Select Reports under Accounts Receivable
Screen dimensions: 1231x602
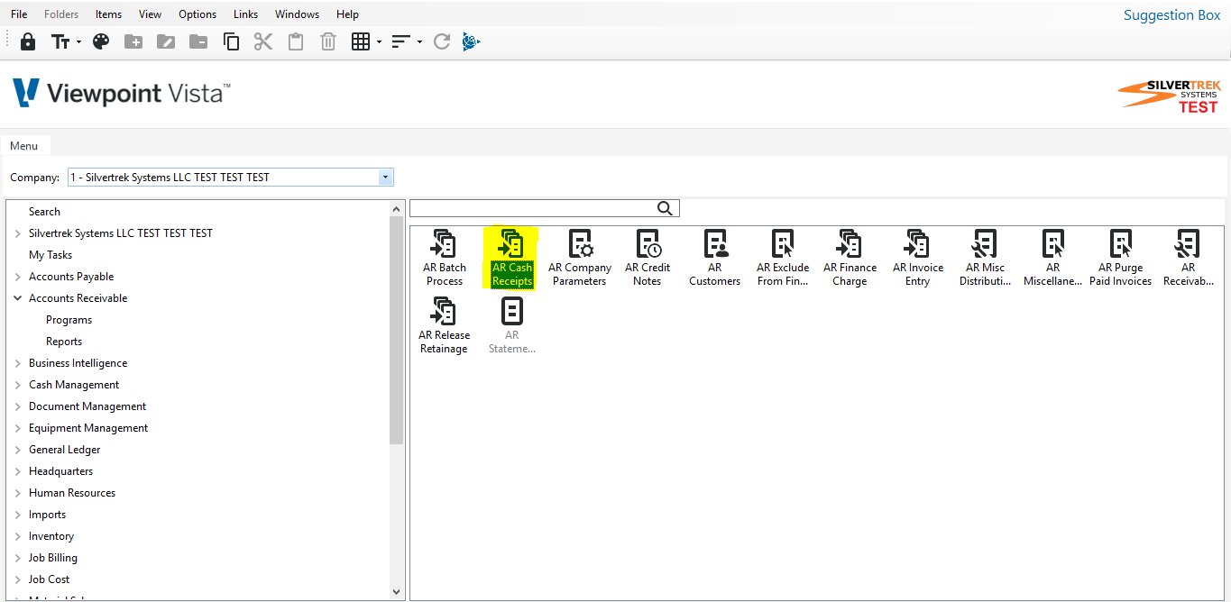[x=64, y=342]
